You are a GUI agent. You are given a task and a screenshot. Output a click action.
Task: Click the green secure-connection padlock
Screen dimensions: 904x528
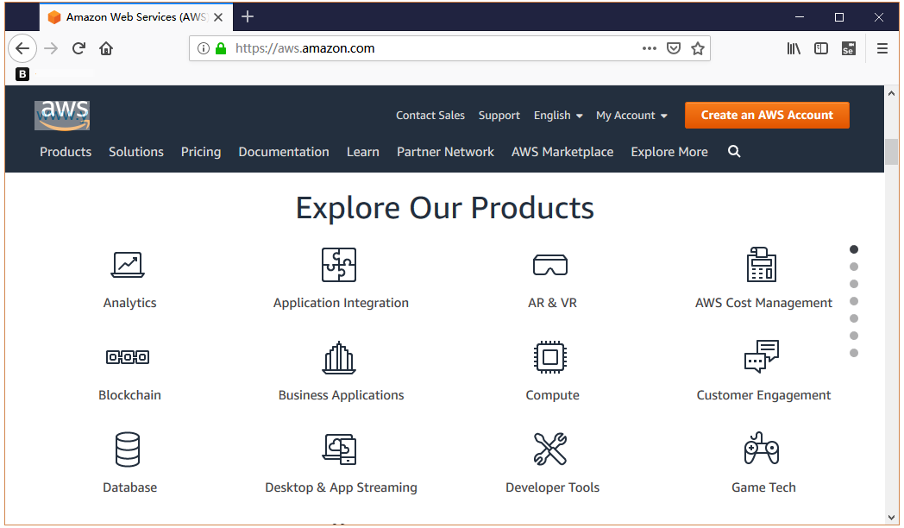[x=220, y=48]
